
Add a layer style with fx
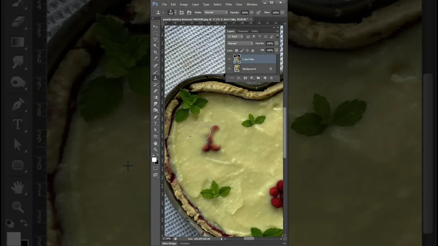(239, 78)
